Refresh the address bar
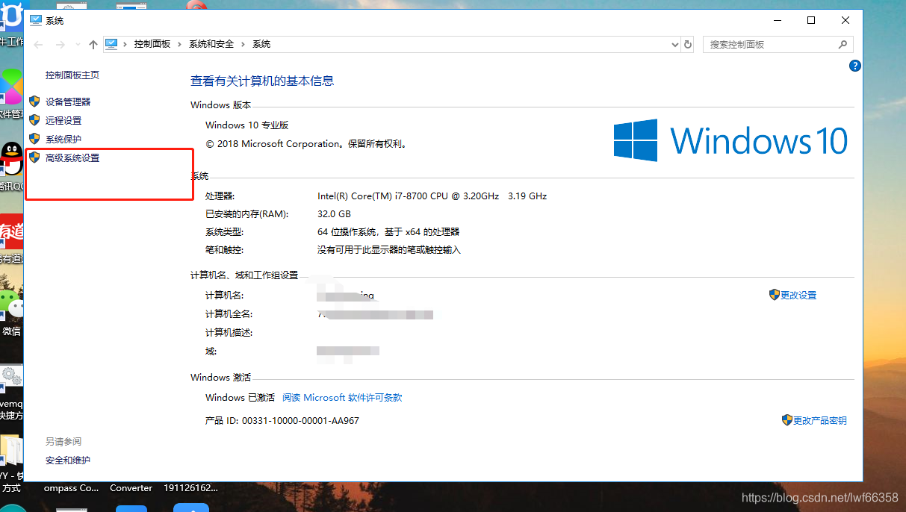 [x=688, y=45]
